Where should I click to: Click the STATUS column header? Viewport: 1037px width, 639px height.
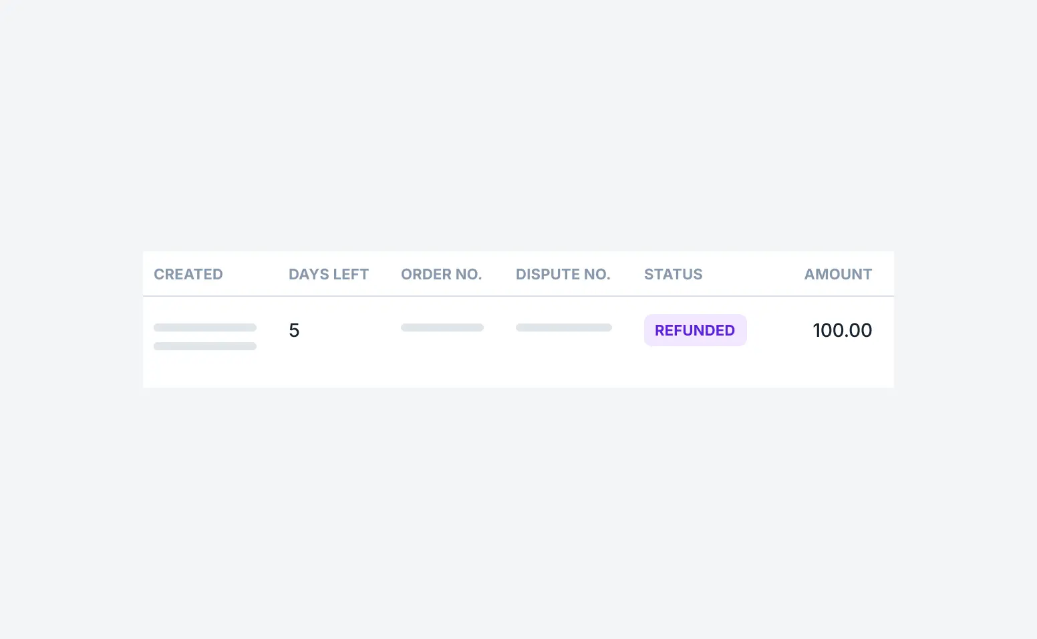(673, 274)
